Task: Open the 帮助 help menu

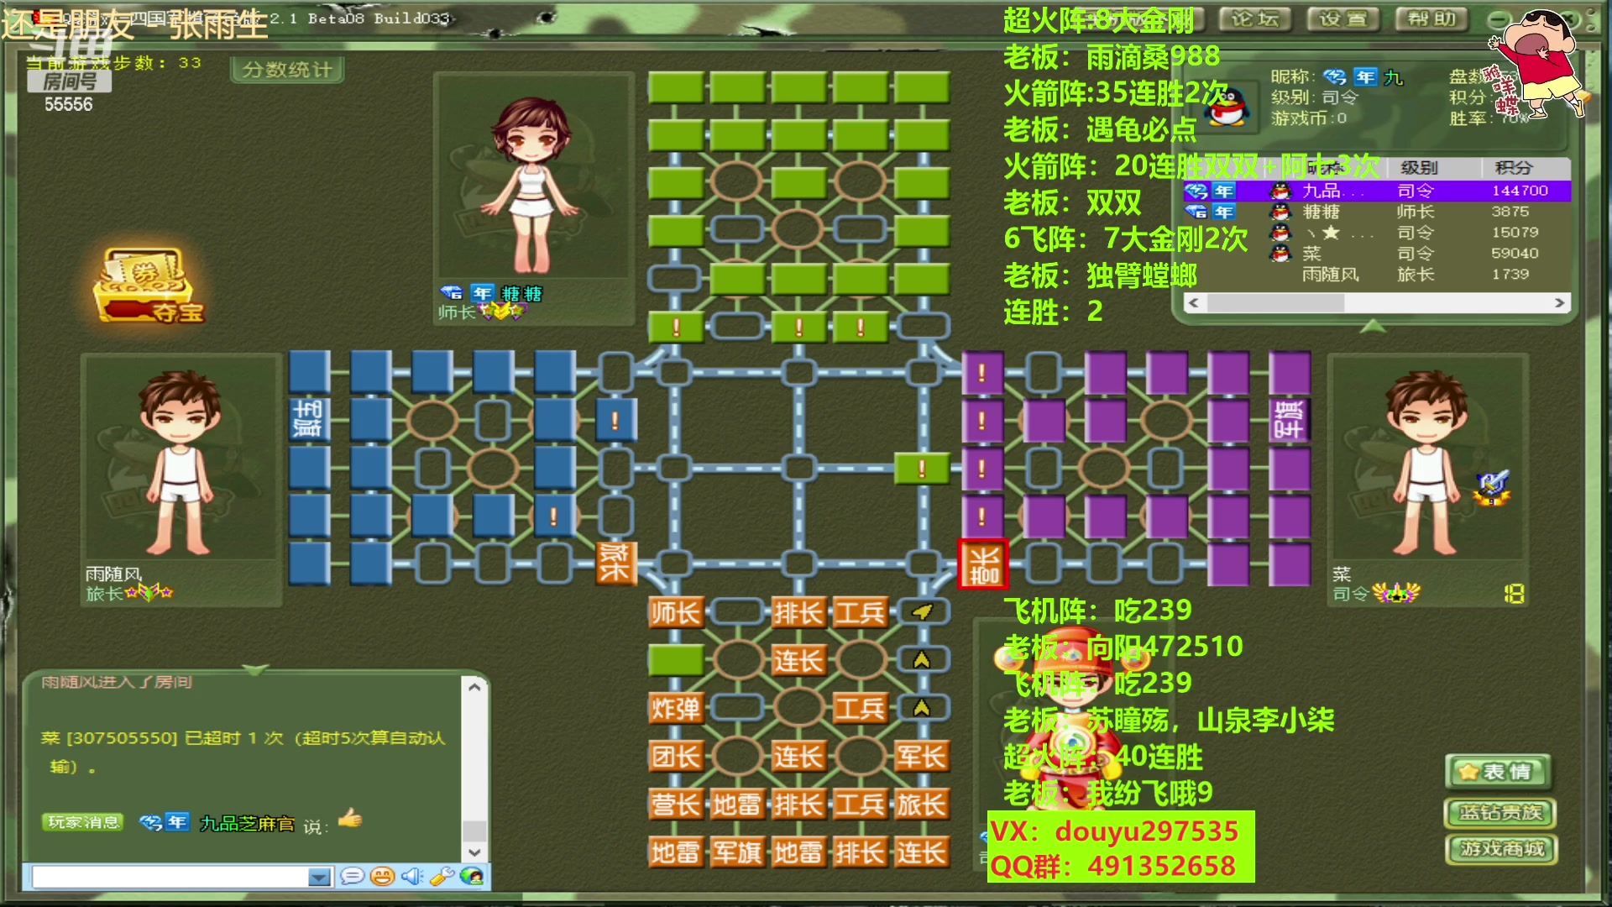Action: click(1431, 18)
